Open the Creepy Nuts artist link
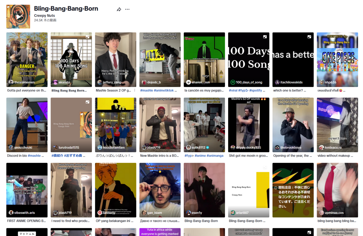Screen dimensions: 363x236 point(44,16)
